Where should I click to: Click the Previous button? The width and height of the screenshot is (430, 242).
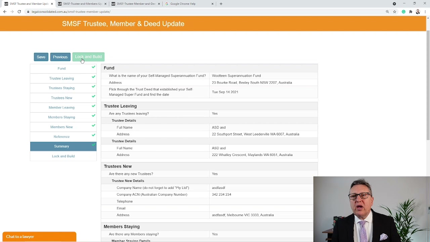(60, 57)
